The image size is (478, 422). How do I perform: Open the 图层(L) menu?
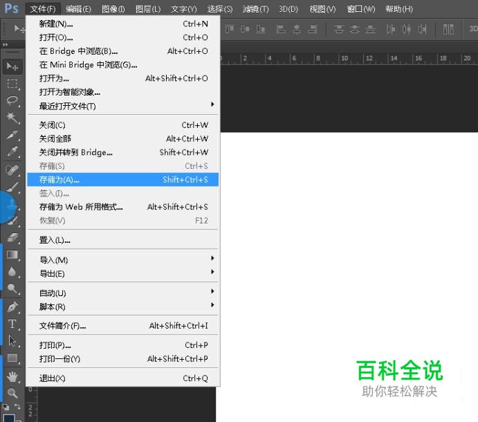coord(148,9)
